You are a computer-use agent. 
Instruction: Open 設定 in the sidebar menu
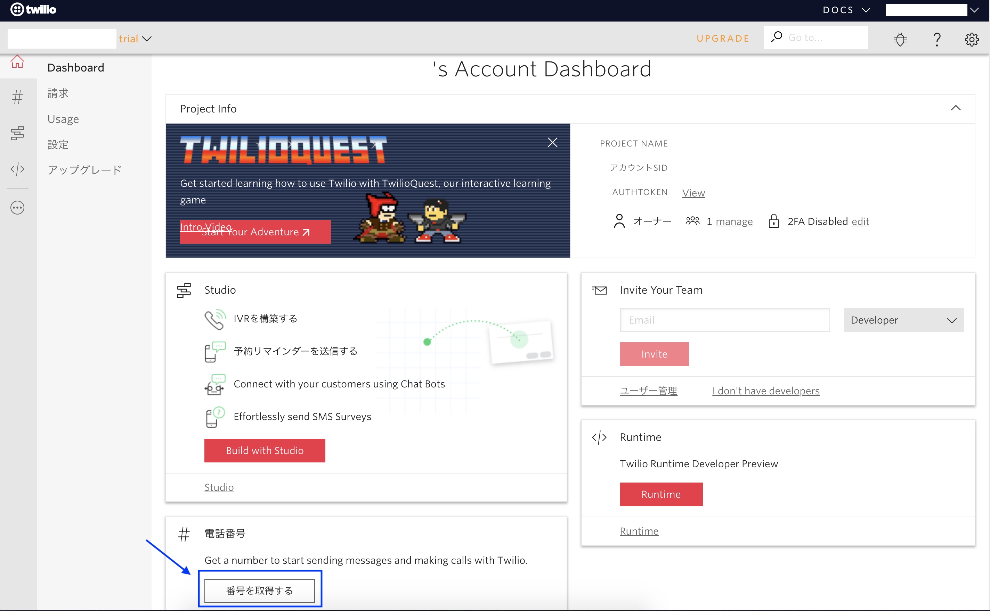58,144
